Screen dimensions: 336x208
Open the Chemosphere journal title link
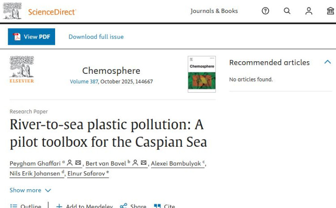coord(111,71)
